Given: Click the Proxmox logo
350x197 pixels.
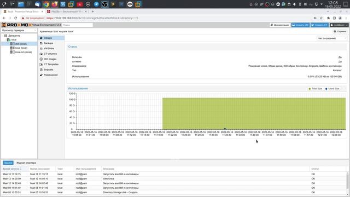Looking at the screenshot, I should tap(17, 25).
